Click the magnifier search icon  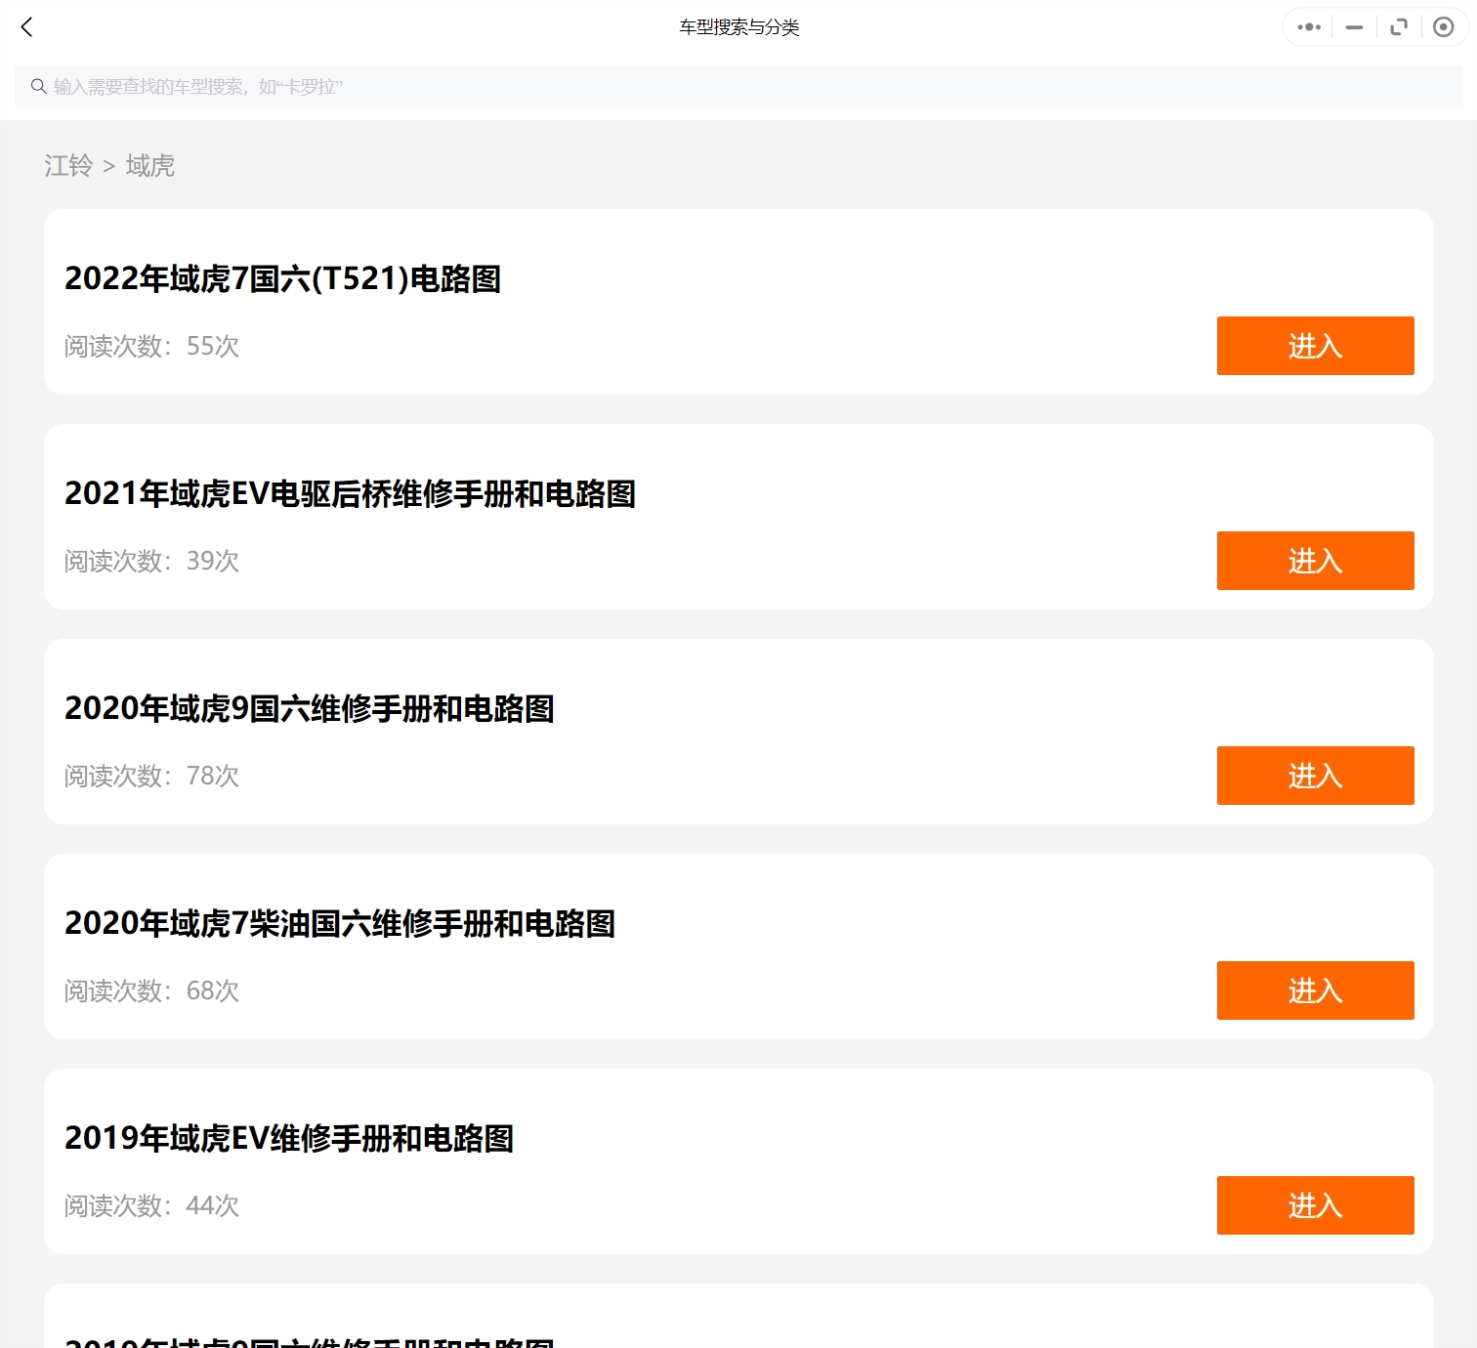(x=38, y=87)
